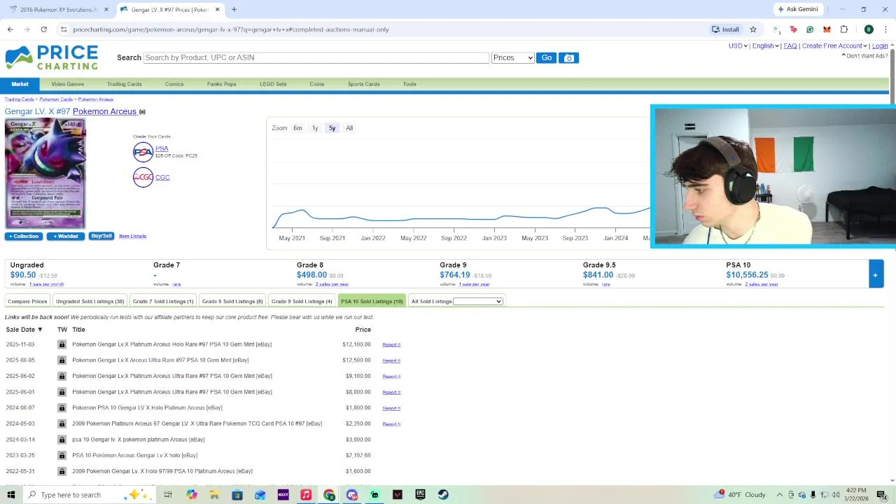The height and width of the screenshot is (504, 896).
Task: Open a new browser tab
Action: 234,9
